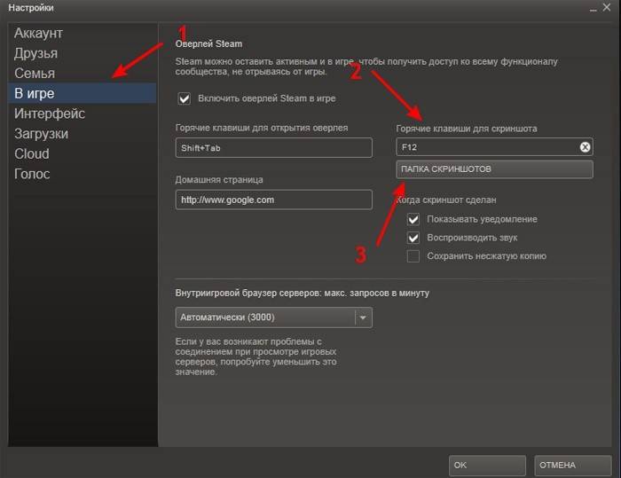Open the server browser requests combo box
This screenshot has height=478, width=621.
click(x=264, y=317)
